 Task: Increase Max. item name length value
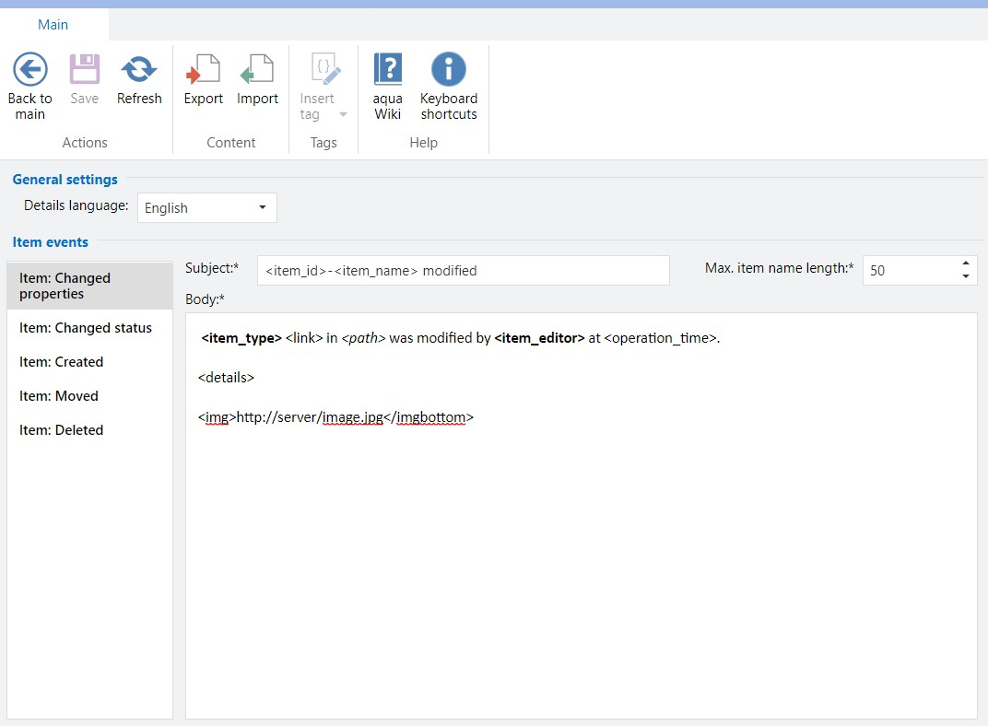965,264
